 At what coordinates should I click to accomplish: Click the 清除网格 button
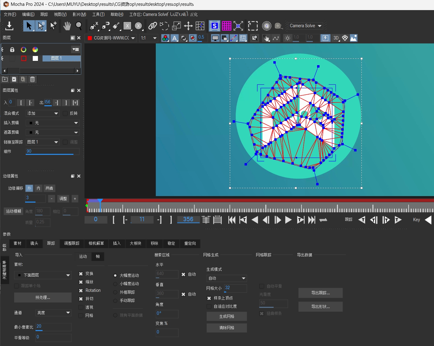point(227,328)
